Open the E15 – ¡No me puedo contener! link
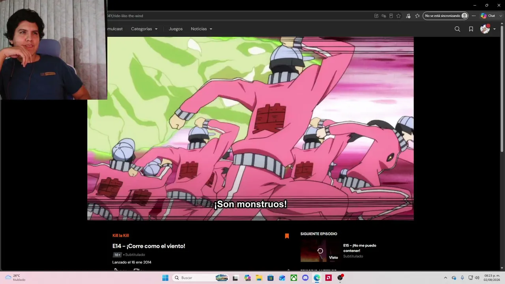 tap(359, 248)
